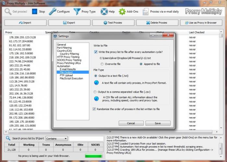227x162 pixels.
Task: Click the icon on Use as Proxy in Browser
Action: [187, 23]
